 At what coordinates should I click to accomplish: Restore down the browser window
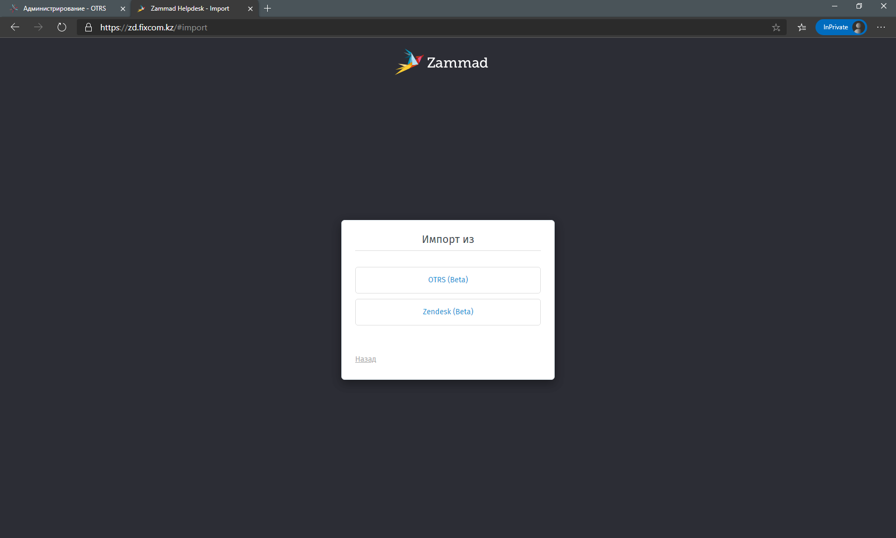coord(859,6)
